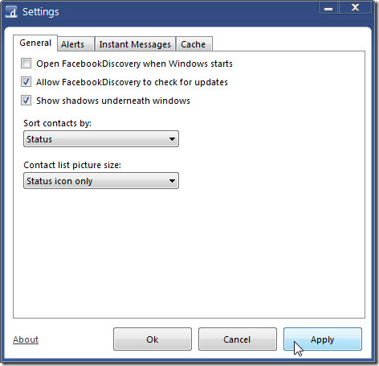Enable Open FacebookDiscovery when Windows starts
379x366 pixels.
(26, 64)
